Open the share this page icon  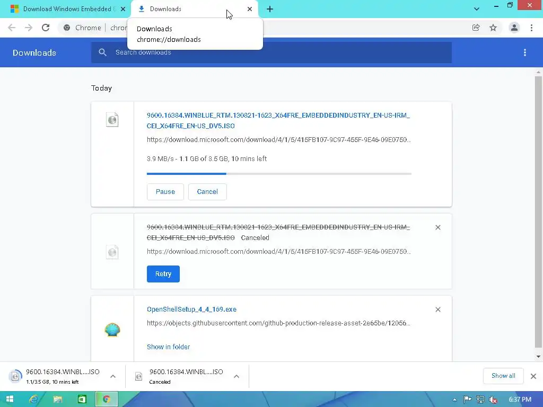[x=476, y=28]
